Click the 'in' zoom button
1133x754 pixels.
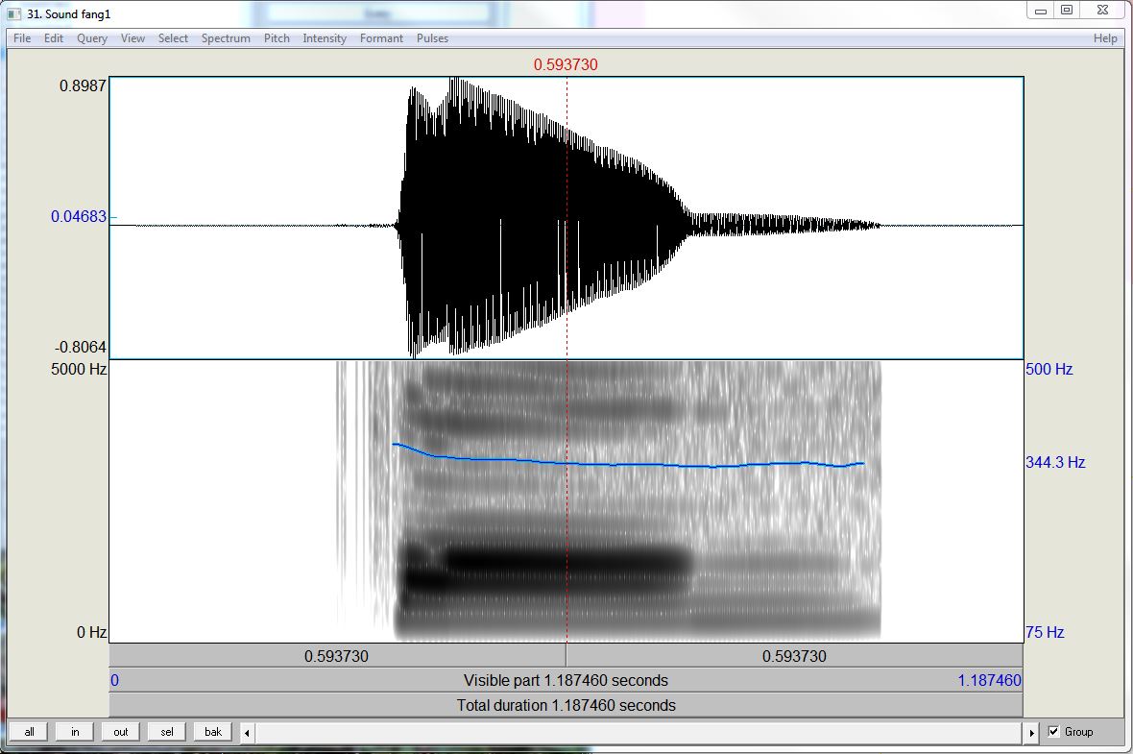point(75,732)
